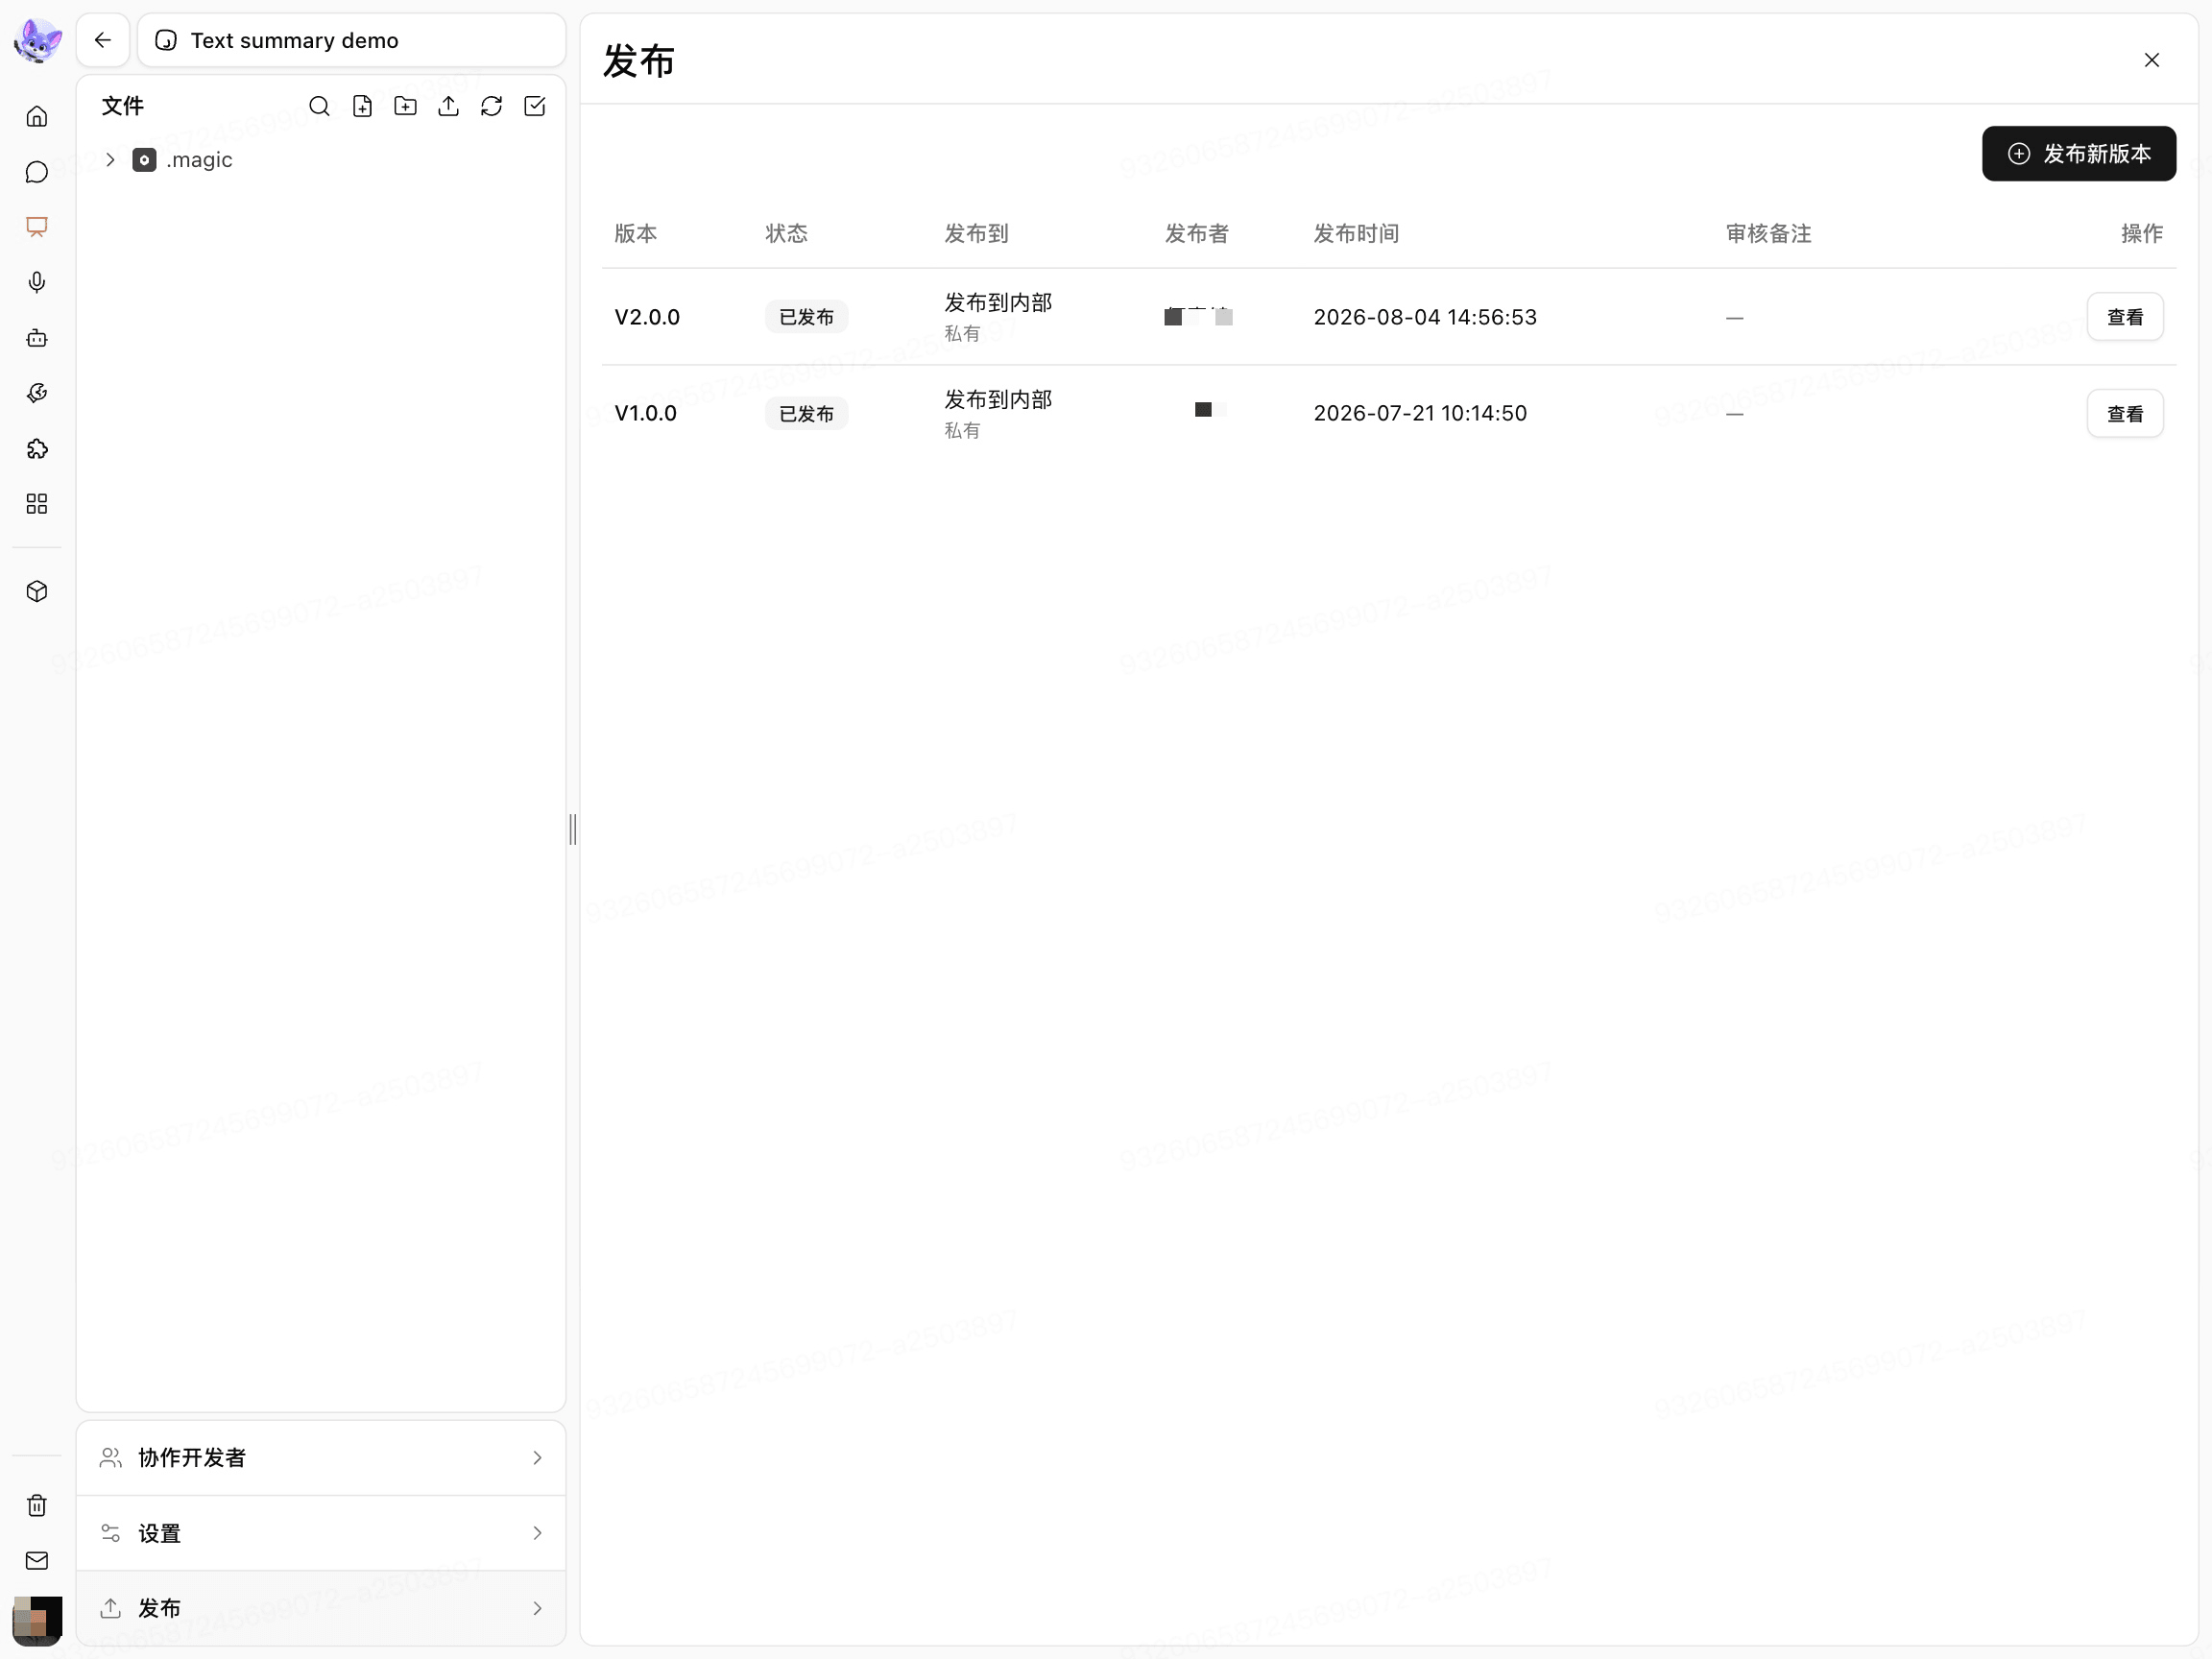Open the microphone sidebar icon

point(37,283)
